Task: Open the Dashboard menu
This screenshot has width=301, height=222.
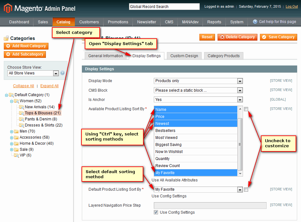Action: (19, 22)
